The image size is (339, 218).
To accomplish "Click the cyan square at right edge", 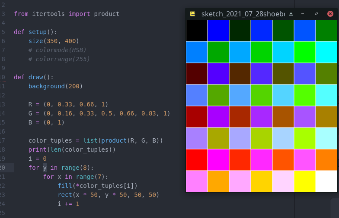I will coord(326,52).
